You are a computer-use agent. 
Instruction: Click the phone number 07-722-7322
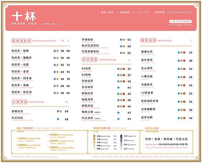pos(141,12)
